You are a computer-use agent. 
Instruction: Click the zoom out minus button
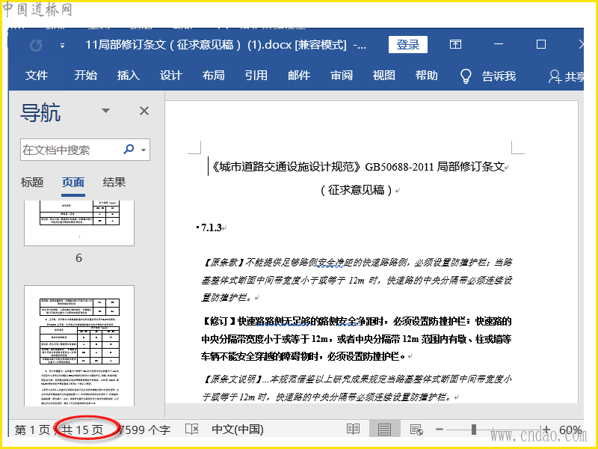(x=440, y=430)
